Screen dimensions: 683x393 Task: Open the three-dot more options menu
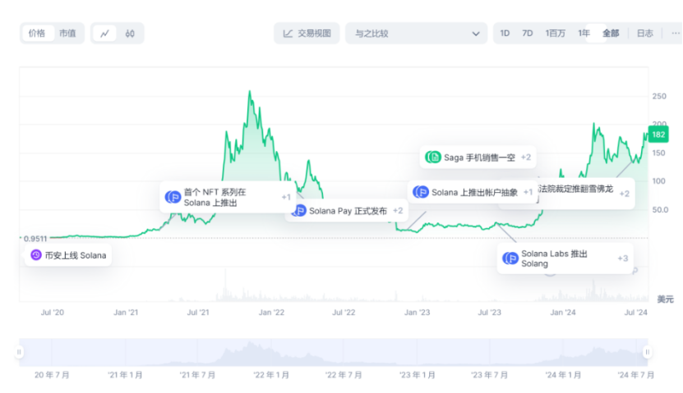click(x=675, y=34)
